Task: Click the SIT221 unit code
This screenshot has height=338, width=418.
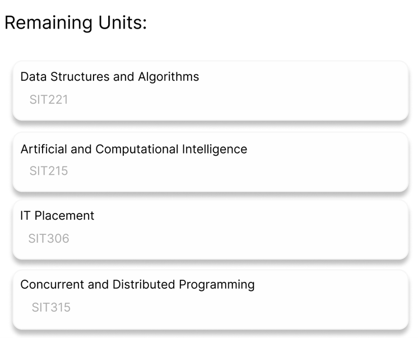Action: pyautogui.click(x=48, y=100)
